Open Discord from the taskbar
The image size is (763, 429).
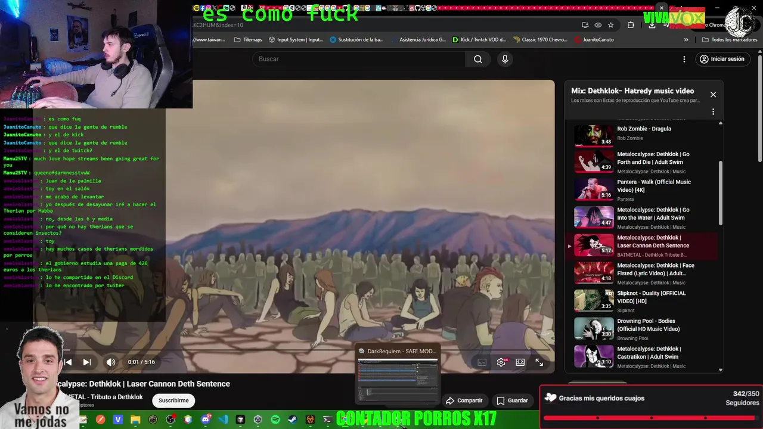coord(206,420)
